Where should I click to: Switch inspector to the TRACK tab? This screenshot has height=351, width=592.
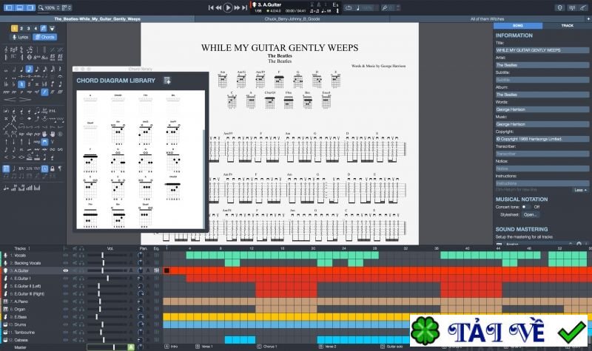click(567, 26)
